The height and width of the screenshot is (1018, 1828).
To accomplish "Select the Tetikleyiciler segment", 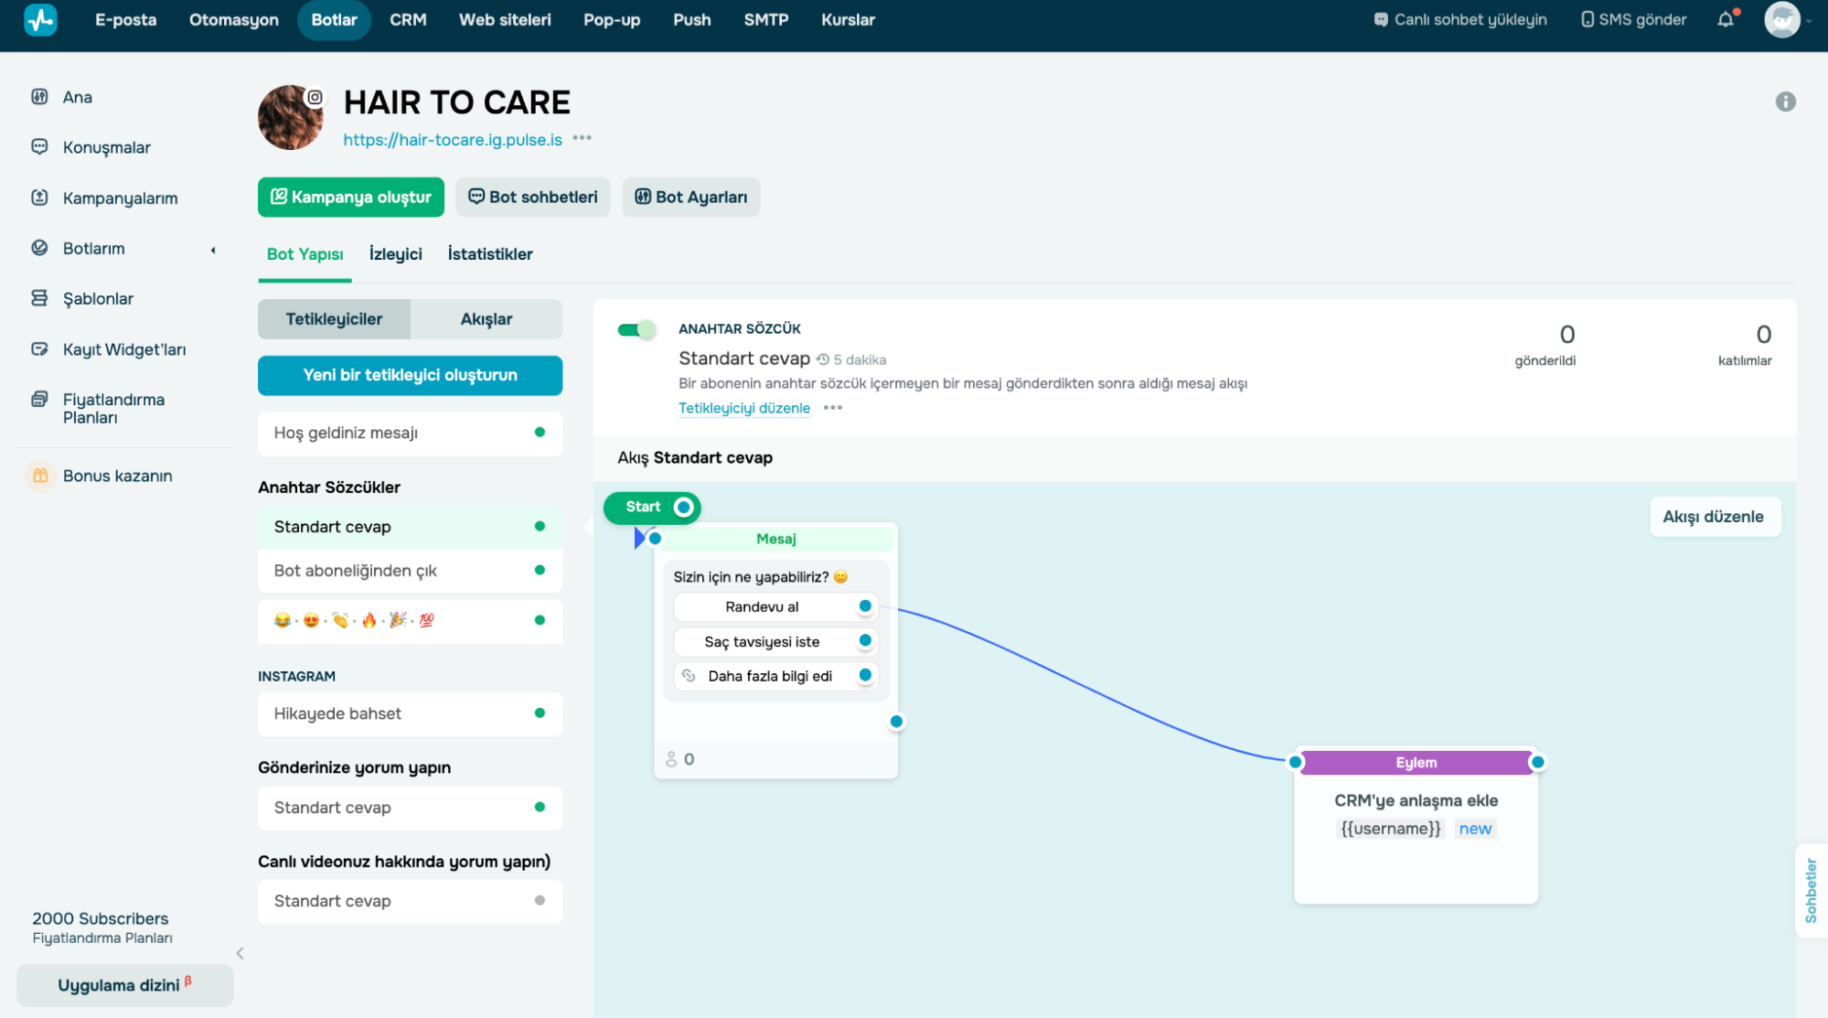I will click(334, 319).
